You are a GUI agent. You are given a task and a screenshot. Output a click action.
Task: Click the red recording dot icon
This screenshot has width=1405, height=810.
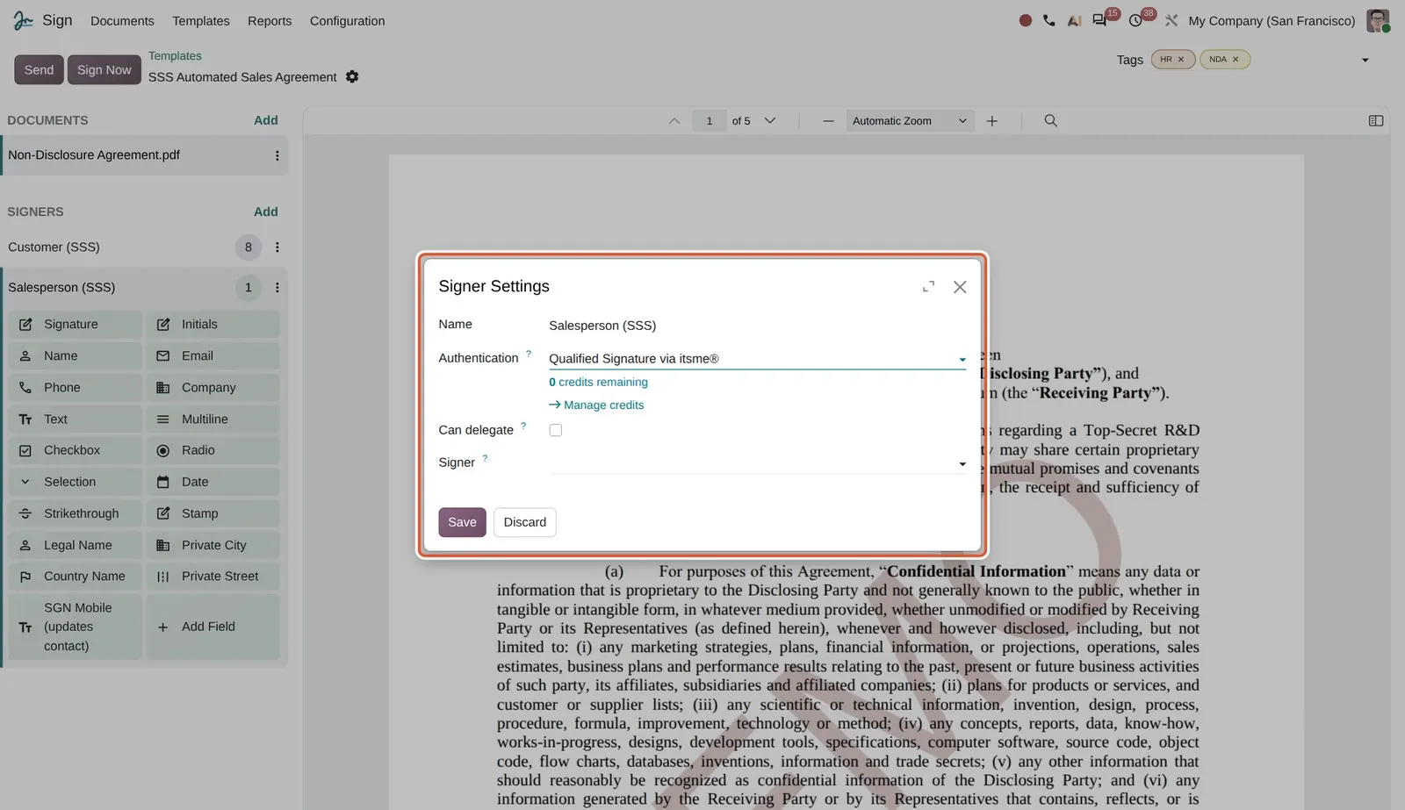point(1025,20)
